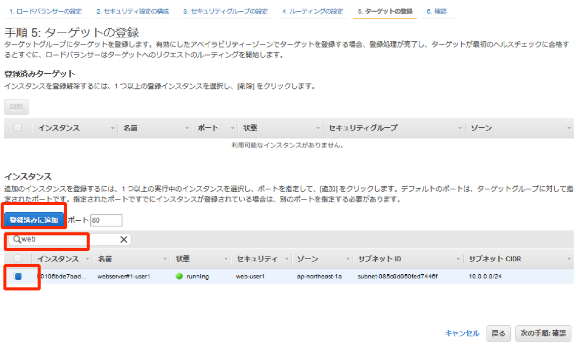Select step 5 ターゲットの登録 tab
This screenshot has height=345, width=576.
[x=385, y=12]
